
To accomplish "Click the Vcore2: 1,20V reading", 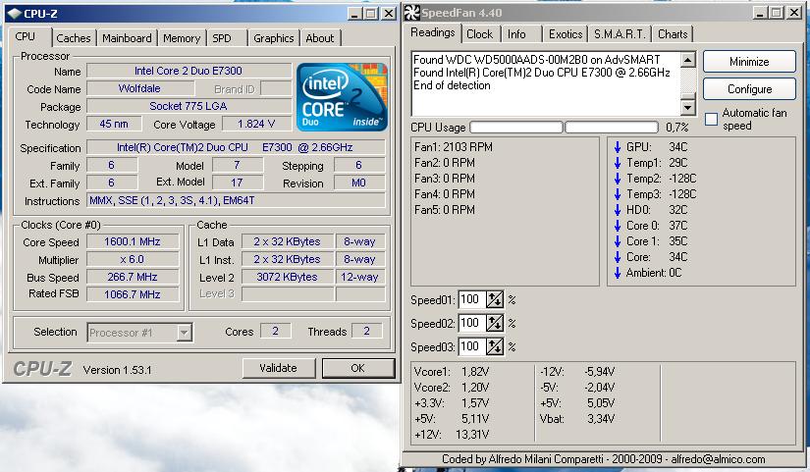I will pos(452,388).
